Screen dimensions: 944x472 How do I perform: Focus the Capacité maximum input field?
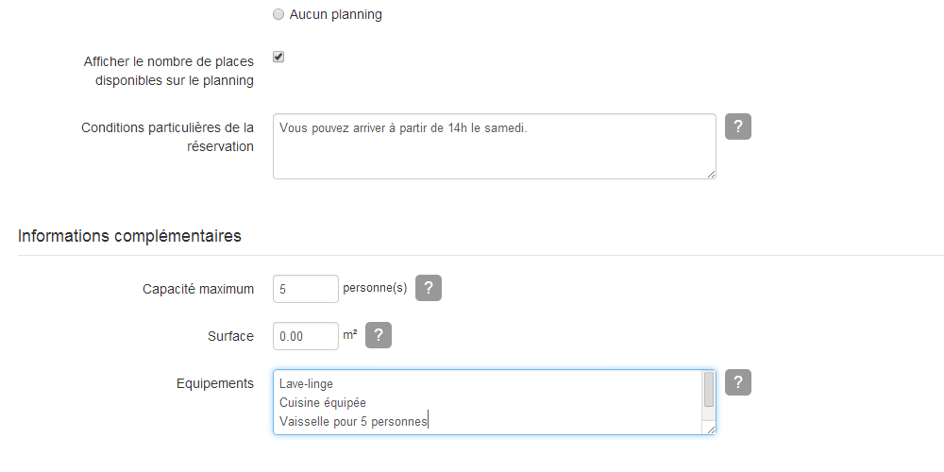pos(306,289)
